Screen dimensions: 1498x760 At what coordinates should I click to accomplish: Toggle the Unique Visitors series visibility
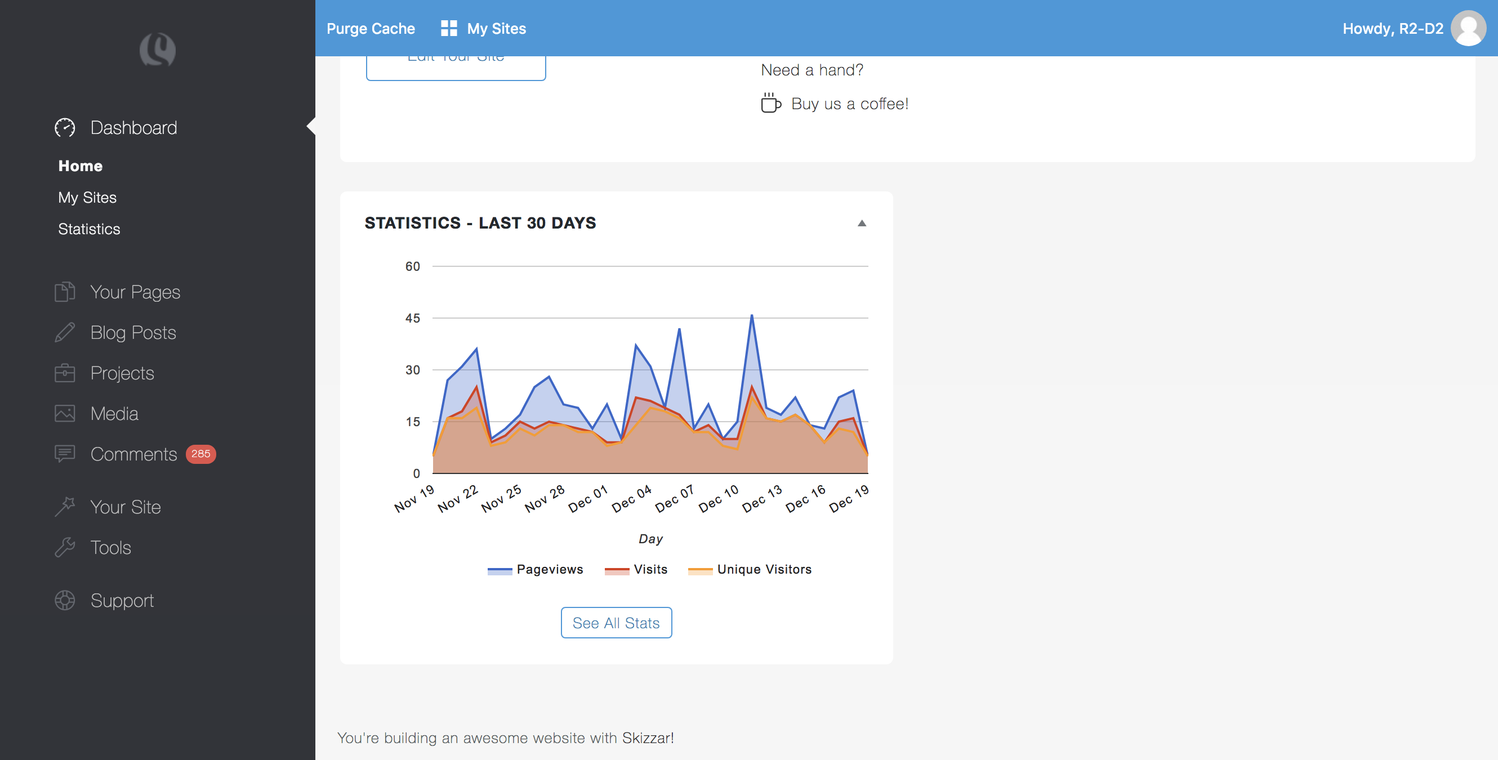pos(750,569)
